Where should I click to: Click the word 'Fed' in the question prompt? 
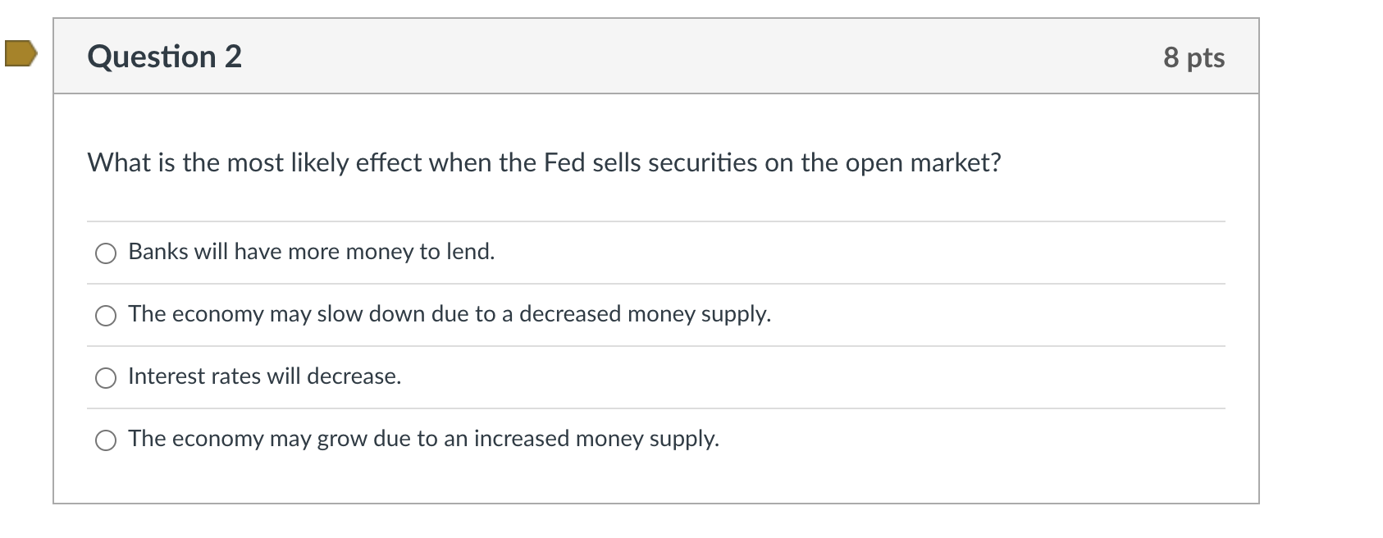pyautogui.click(x=564, y=162)
